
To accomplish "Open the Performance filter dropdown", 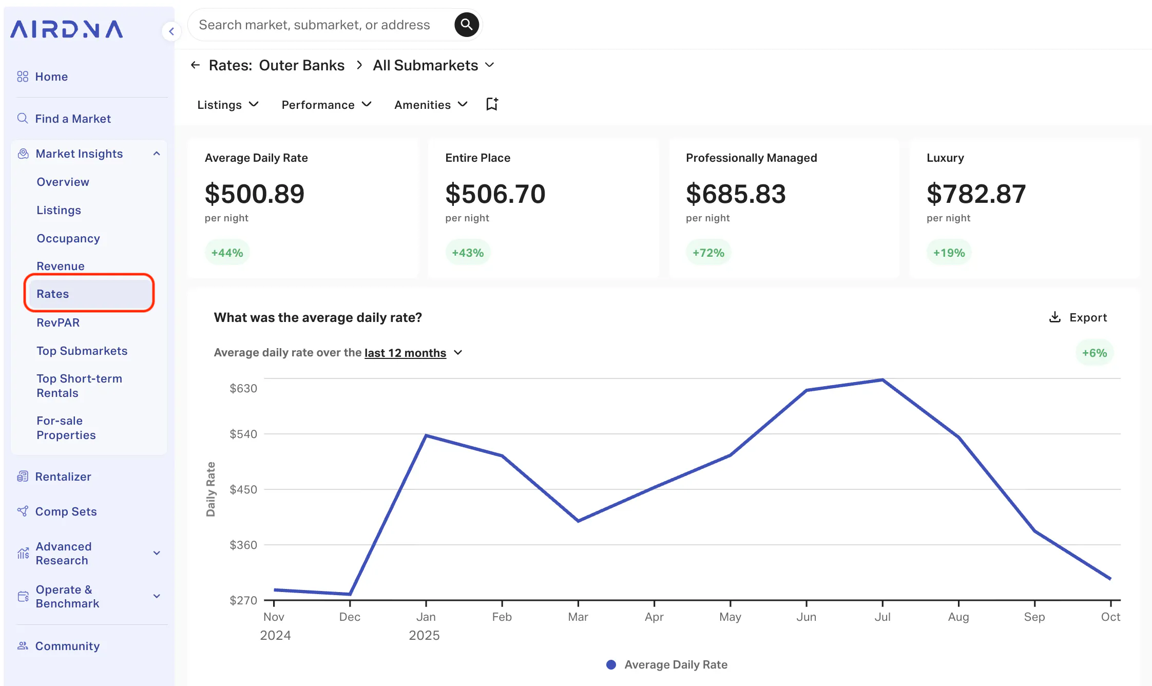I will [x=327, y=105].
